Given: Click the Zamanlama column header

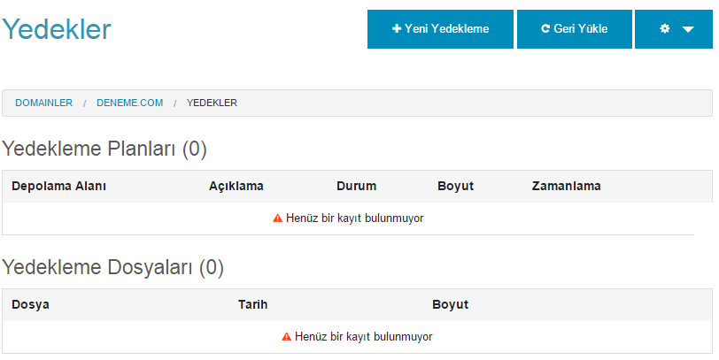Looking at the screenshot, I should (x=567, y=186).
